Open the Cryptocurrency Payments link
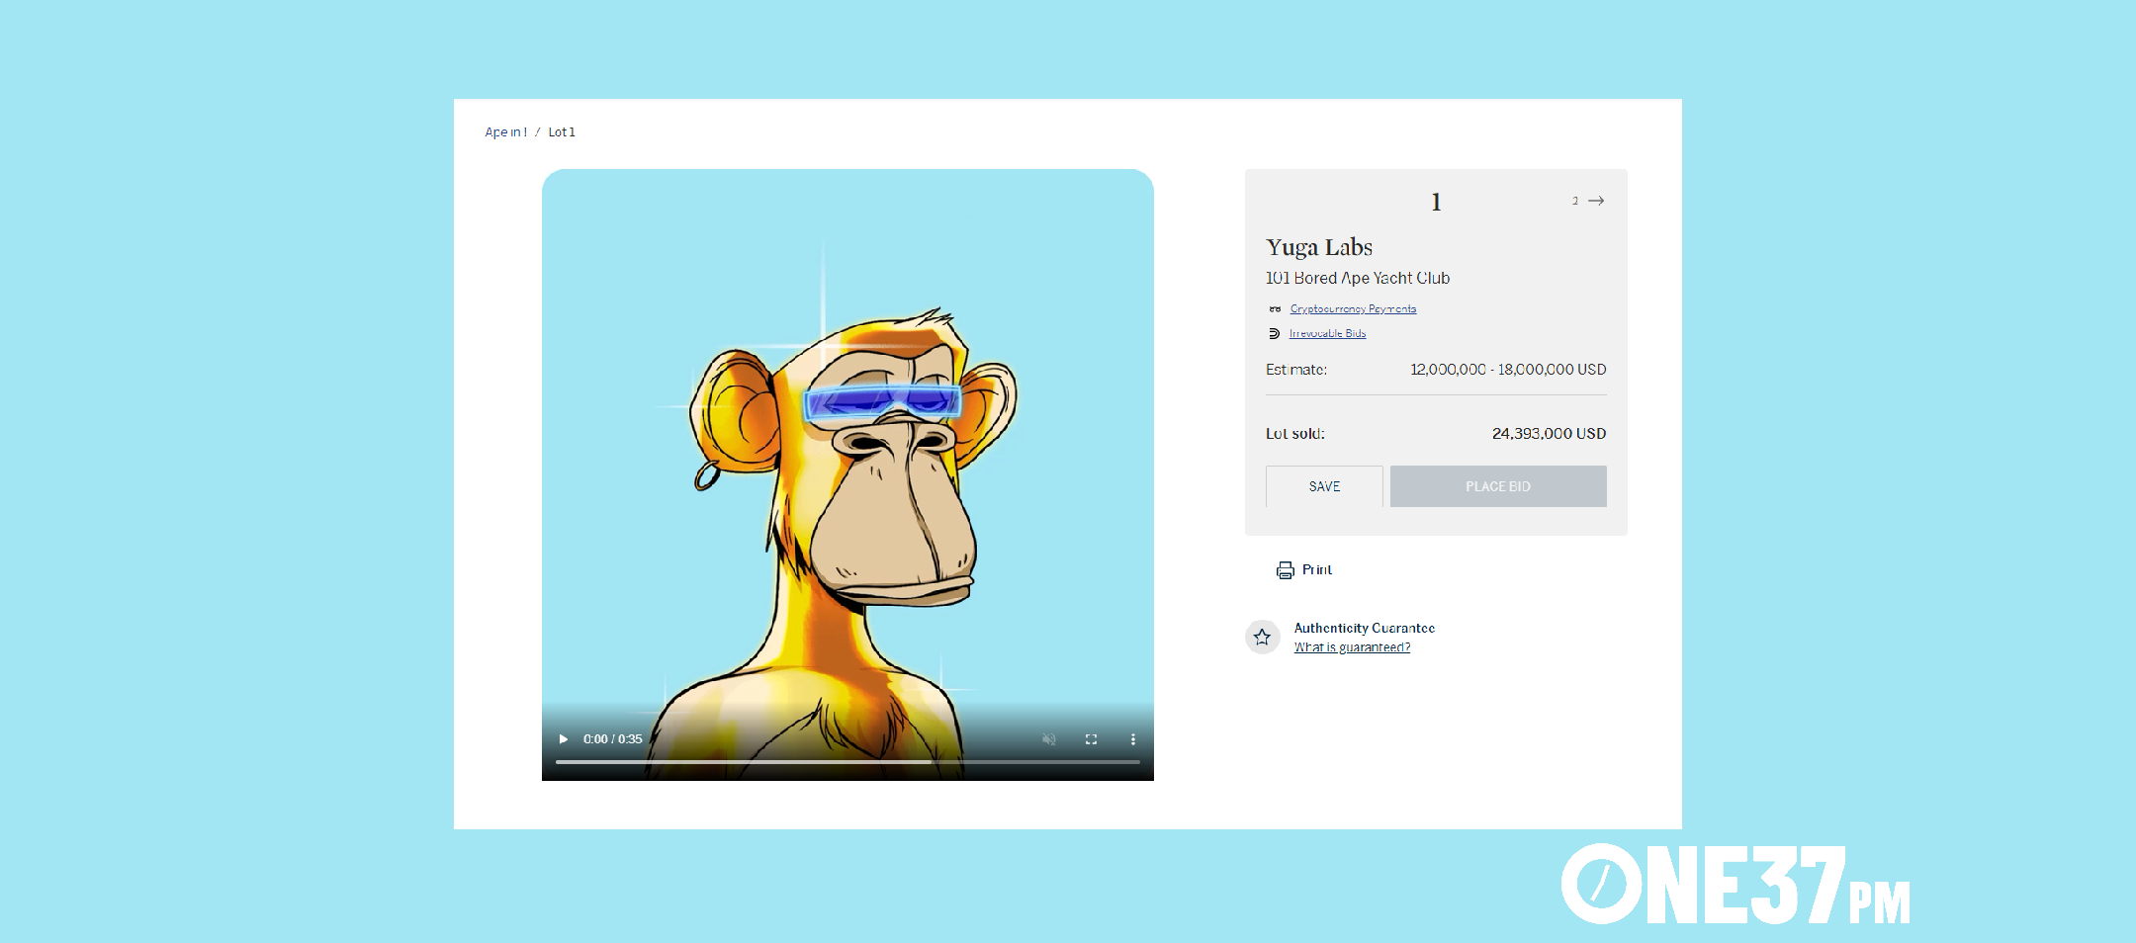2136x943 pixels. (1353, 309)
